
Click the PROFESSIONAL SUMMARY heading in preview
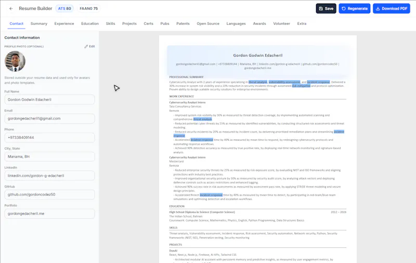pyautogui.click(x=186, y=77)
